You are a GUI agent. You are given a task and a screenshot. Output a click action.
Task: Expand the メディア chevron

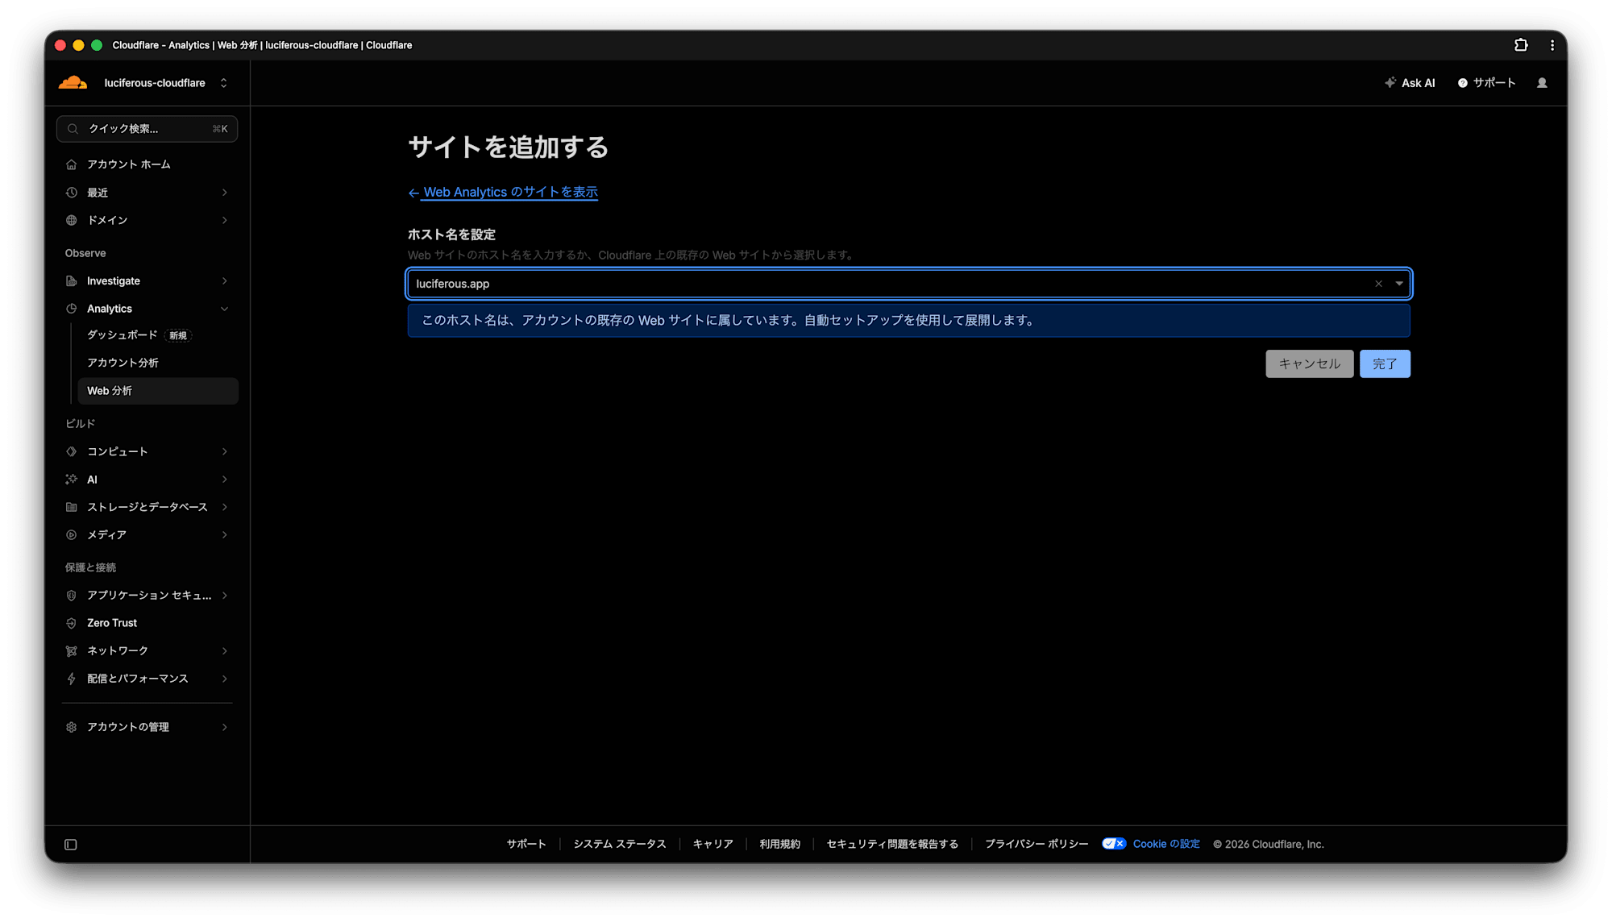tap(225, 535)
